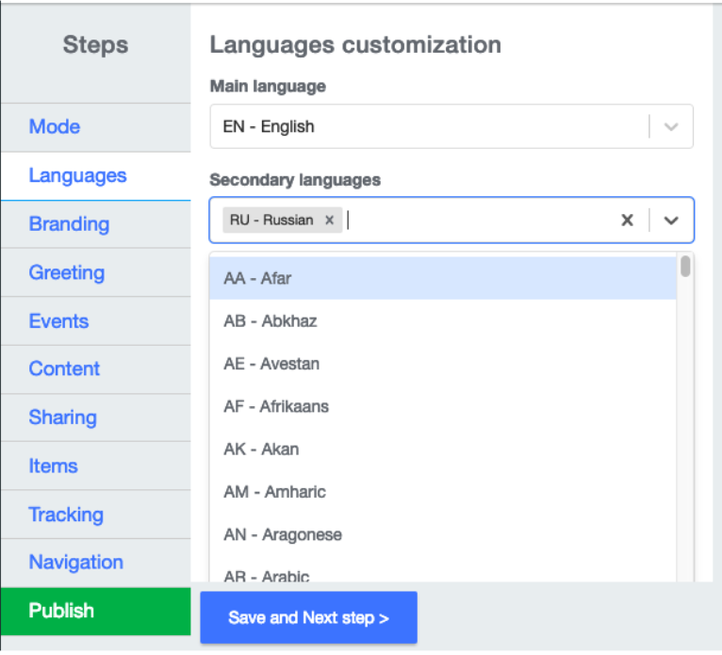Image resolution: width=722 pixels, height=655 pixels.
Task: Clear all secondary languages with X icon
Action: (x=627, y=221)
